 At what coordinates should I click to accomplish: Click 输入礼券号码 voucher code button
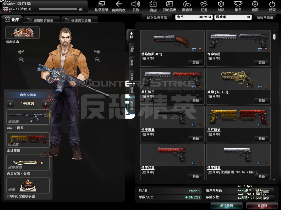157,18
